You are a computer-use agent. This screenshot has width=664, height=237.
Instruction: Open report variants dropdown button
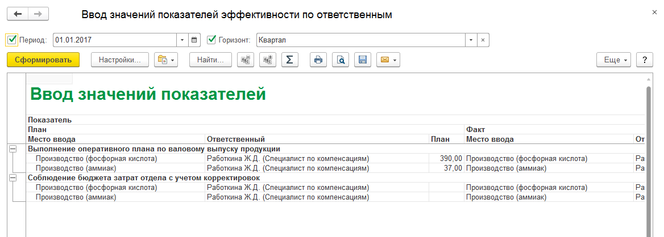(x=166, y=60)
